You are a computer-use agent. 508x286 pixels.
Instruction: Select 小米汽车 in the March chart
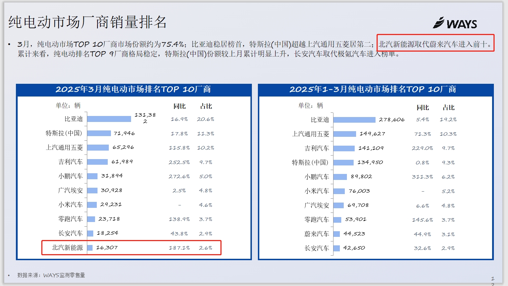(x=71, y=204)
